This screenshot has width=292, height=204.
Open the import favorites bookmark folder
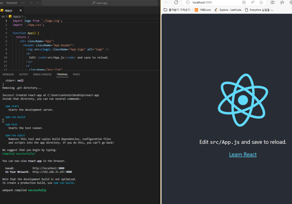177,10
